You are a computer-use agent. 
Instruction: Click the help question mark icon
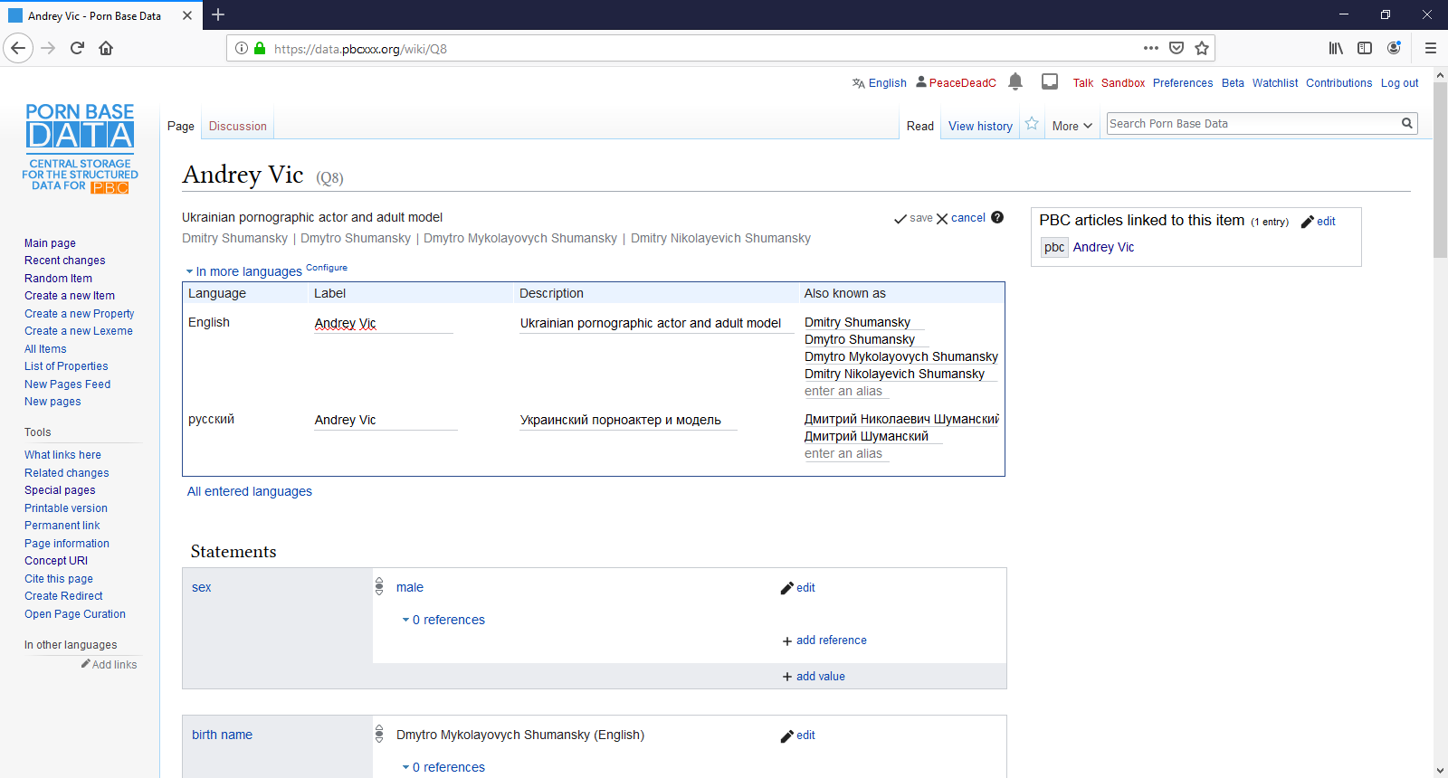pos(997,217)
